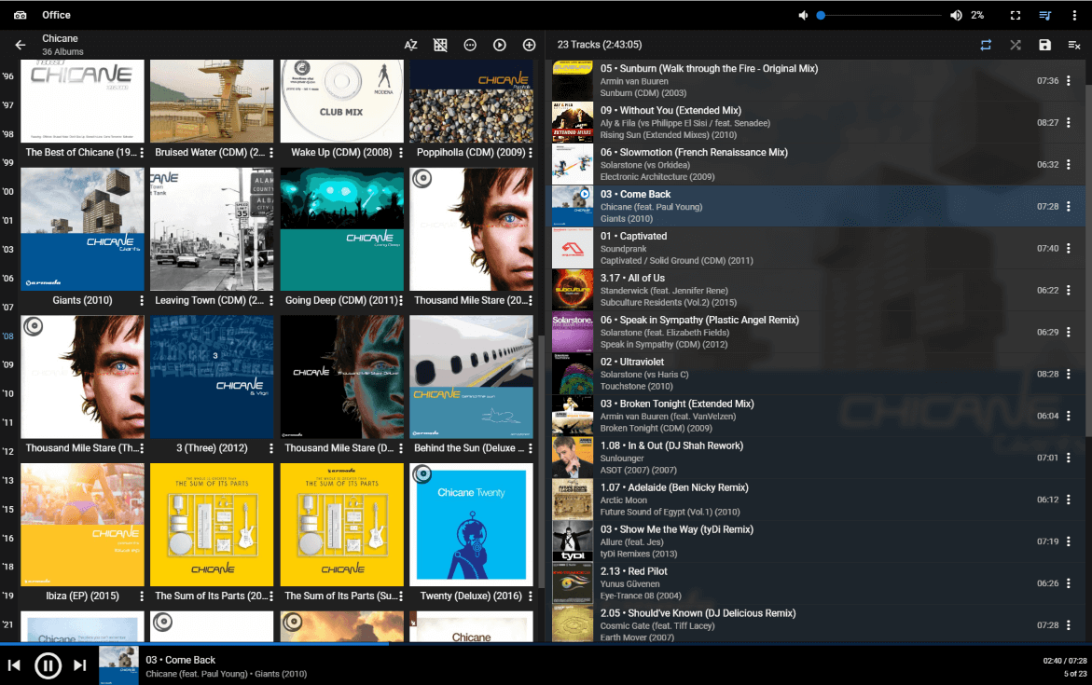Play Broken Tonight (Extended Mix) track
1092x685 pixels.
tap(819, 416)
